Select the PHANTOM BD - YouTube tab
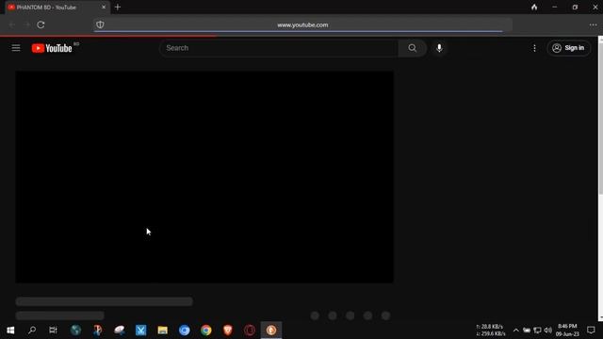603x339 pixels. coord(57,8)
